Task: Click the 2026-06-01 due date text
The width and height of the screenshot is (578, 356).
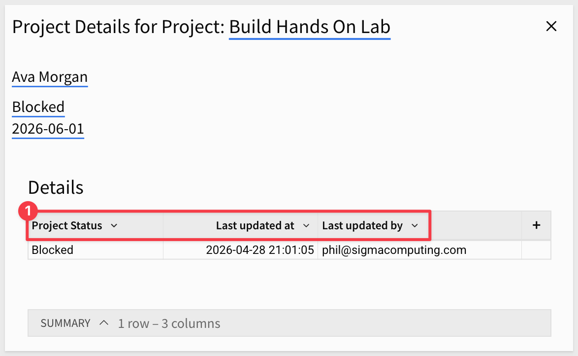Action: click(x=48, y=129)
